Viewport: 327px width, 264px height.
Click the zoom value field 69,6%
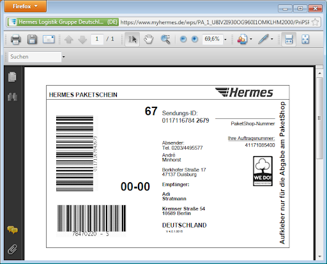tap(212, 39)
